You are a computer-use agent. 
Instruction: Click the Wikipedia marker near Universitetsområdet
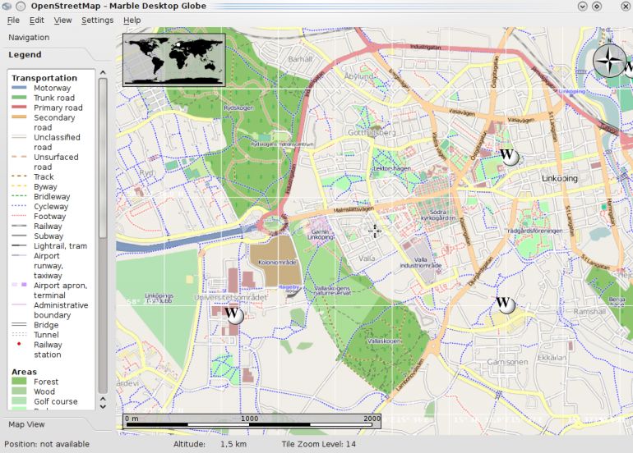[x=233, y=314]
